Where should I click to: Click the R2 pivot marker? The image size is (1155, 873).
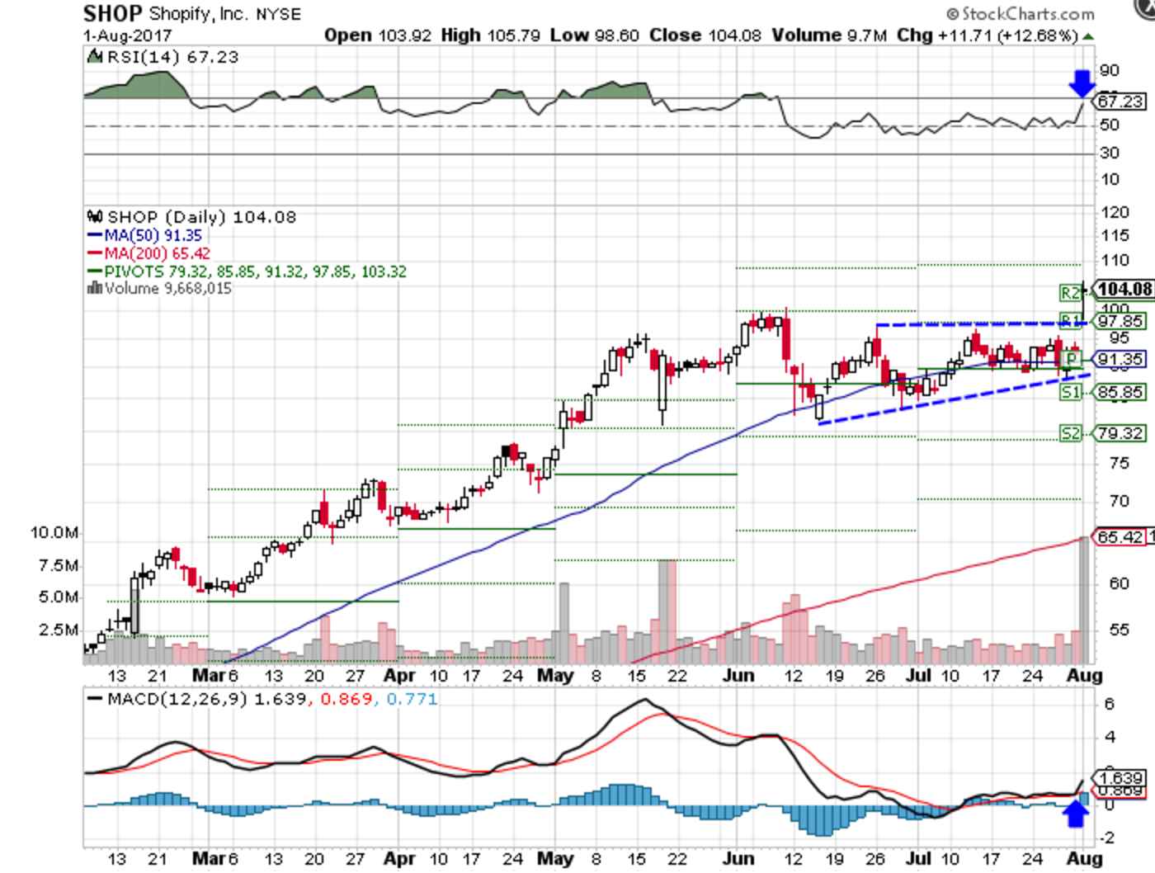[x=1070, y=292]
